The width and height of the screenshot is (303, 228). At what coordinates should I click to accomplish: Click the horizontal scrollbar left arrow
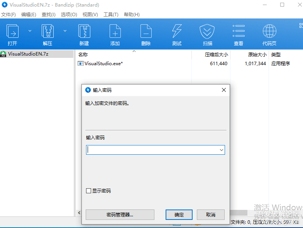click(79, 213)
